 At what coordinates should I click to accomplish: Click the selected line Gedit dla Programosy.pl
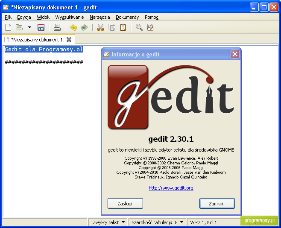44,49
